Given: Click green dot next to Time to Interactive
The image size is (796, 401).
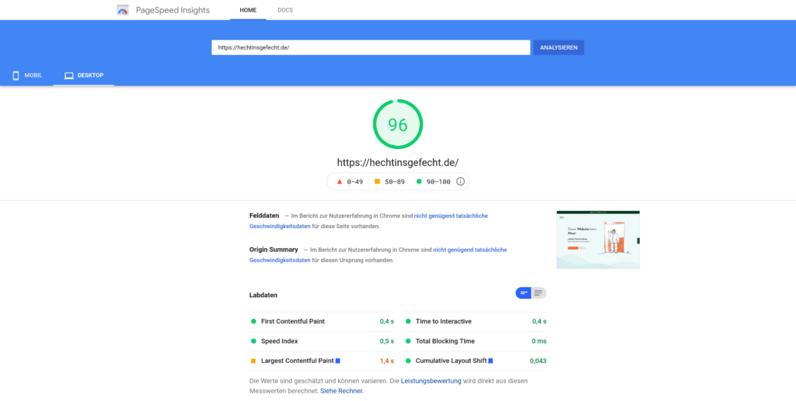Looking at the screenshot, I should click(x=408, y=322).
